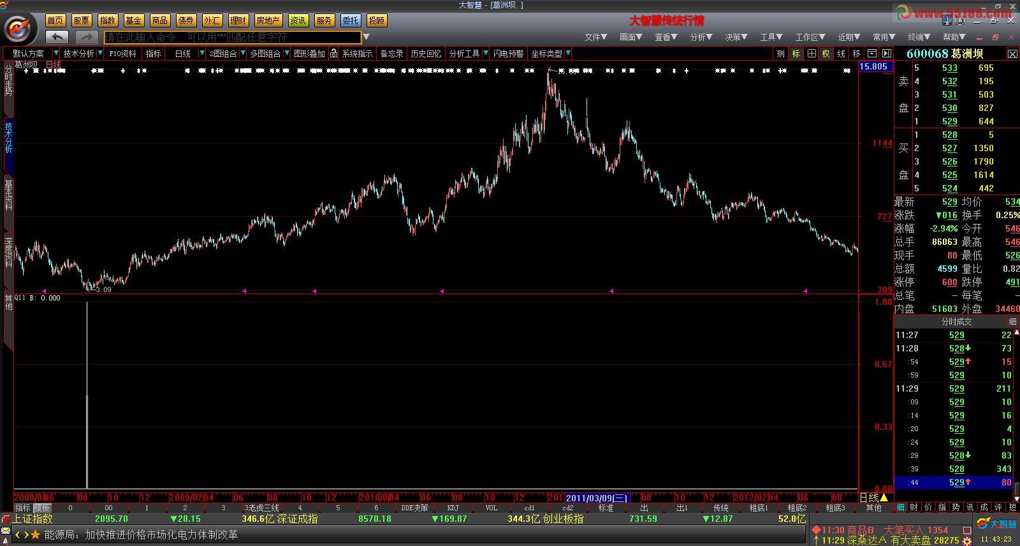Toggle the 权 rights-adjustment icon
Screen dimensions: 1020x546
tap(826, 54)
